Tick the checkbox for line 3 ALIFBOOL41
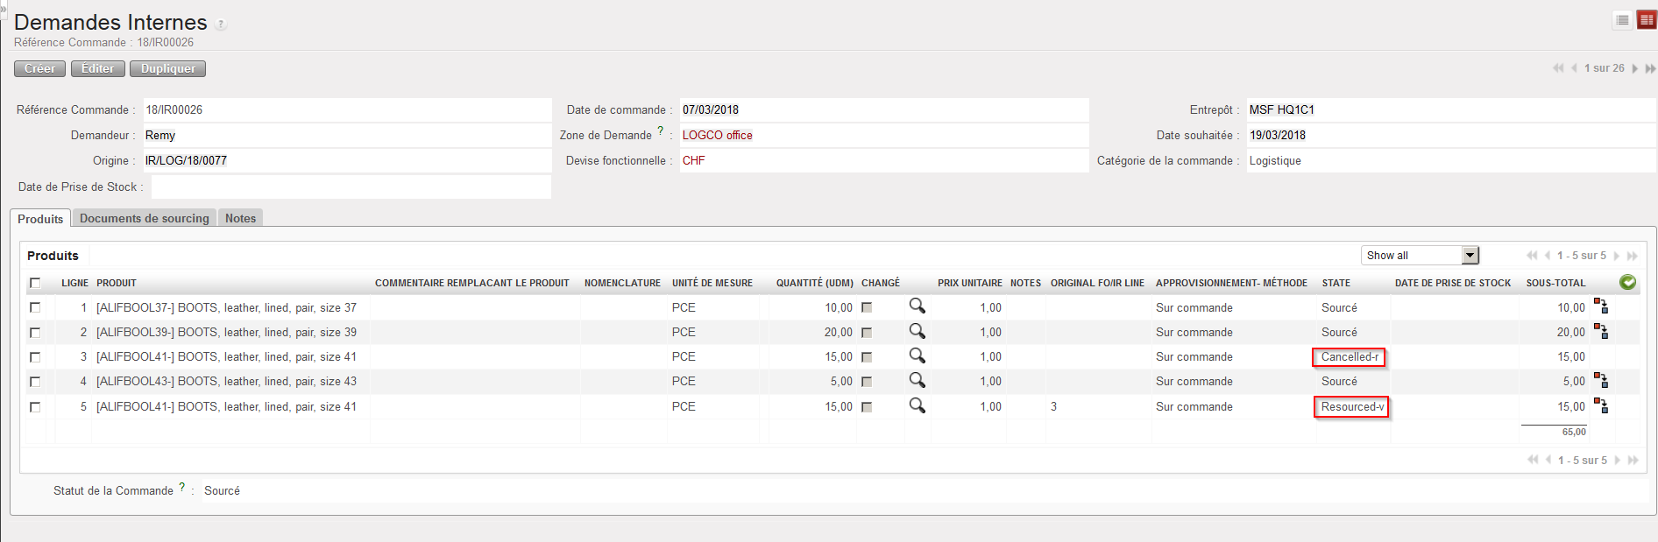Screen dimensions: 1658x542 point(35,357)
